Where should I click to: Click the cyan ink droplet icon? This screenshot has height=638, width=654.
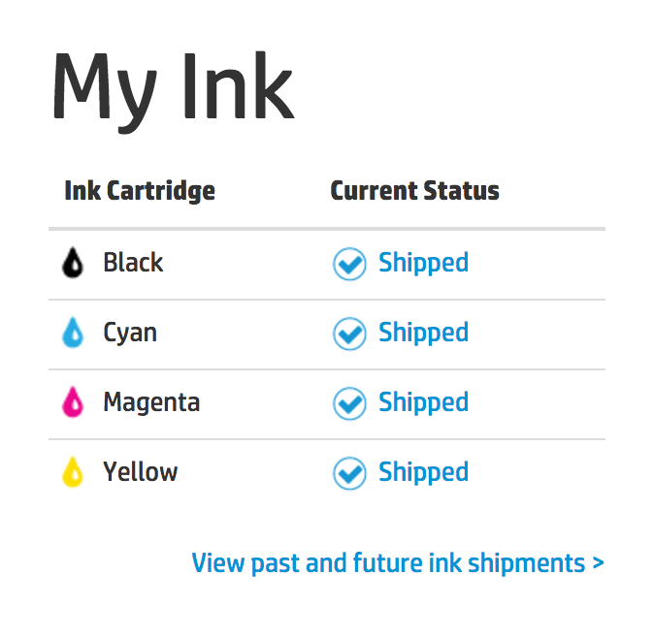pyautogui.click(x=73, y=333)
